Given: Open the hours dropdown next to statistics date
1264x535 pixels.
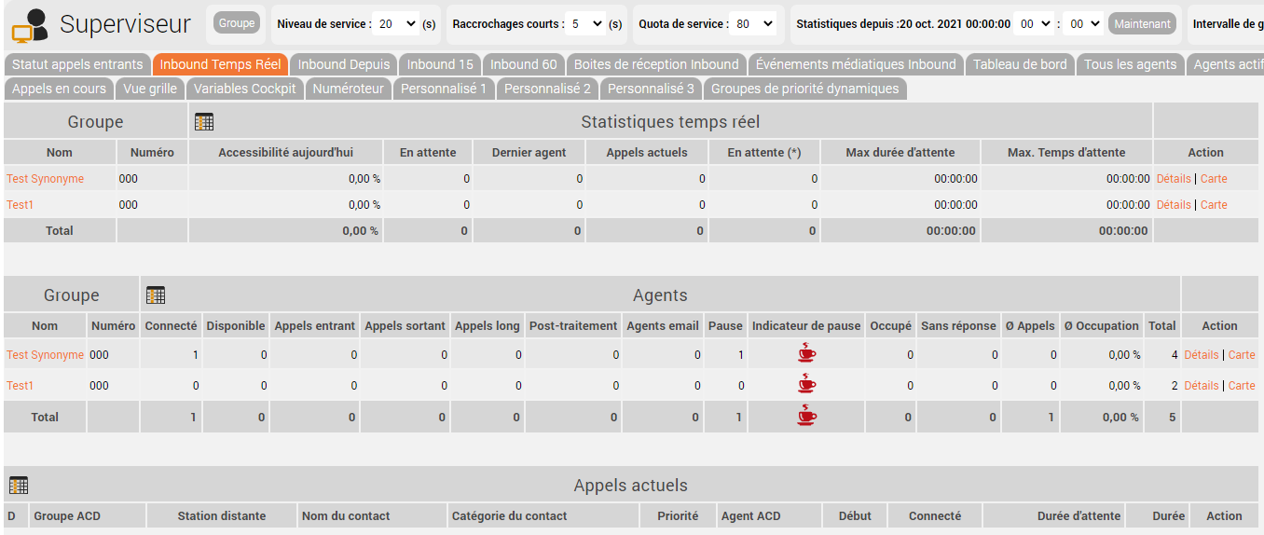Looking at the screenshot, I should click(1034, 24).
